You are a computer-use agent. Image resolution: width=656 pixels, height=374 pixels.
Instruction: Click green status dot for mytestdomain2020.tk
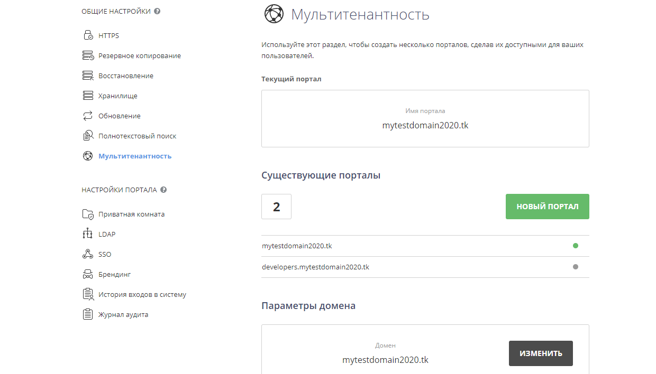point(576,246)
